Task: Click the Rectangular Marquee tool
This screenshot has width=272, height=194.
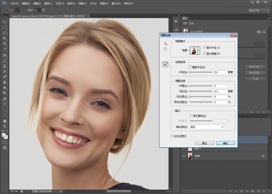Action: (5, 28)
